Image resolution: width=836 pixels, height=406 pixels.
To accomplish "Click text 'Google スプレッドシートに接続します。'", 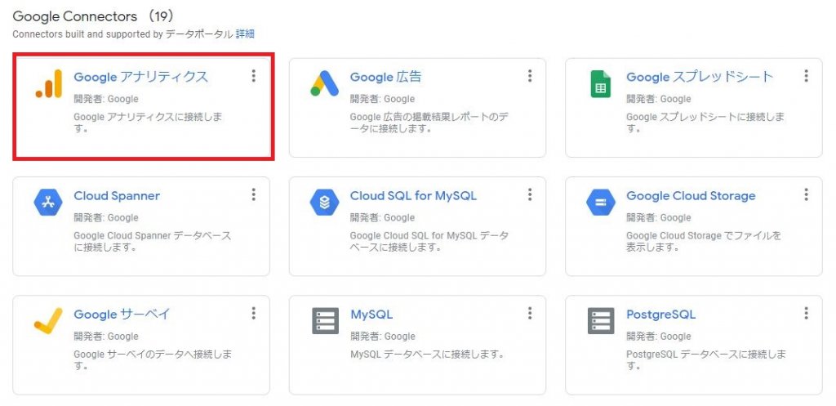I will pos(705,123).
